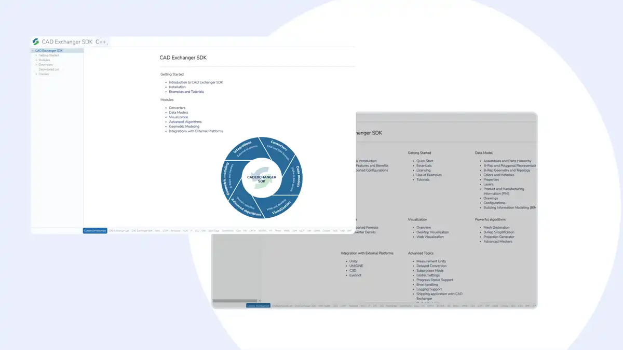This screenshot has height=350, width=623.
Task: Open Quick Start link in back window
Action: pyautogui.click(x=426, y=161)
